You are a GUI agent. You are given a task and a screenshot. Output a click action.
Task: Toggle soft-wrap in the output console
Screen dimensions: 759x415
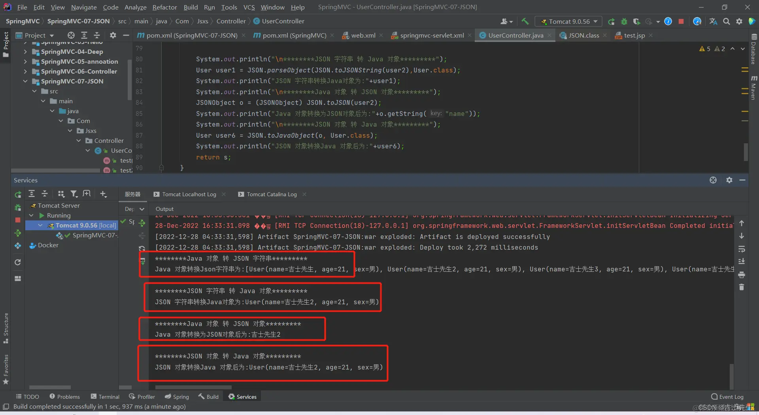(x=742, y=249)
